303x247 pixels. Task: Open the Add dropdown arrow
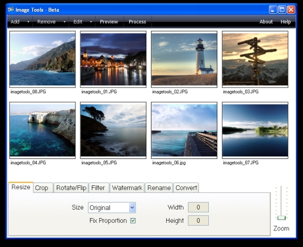(x=28, y=22)
